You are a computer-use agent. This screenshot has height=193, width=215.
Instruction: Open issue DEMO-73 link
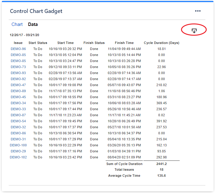18,67
